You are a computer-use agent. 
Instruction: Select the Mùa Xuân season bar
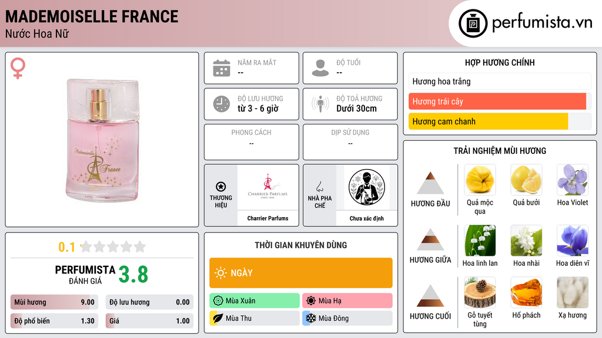(255, 300)
